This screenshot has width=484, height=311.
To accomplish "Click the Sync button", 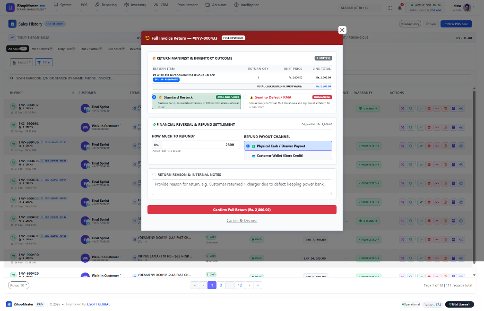I will coord(431,24).
